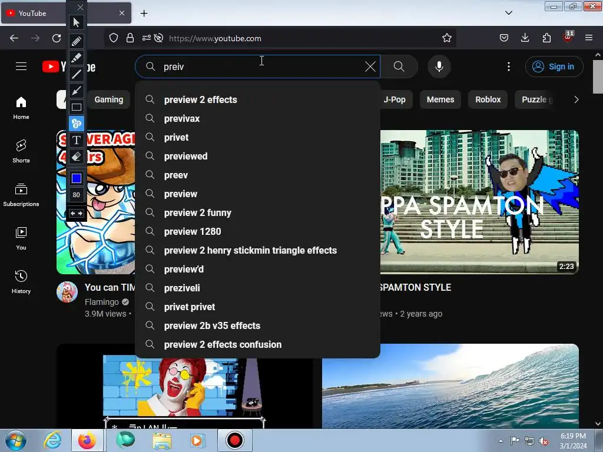Image resolution: width=603 pixels, height=452 pixels.
Task: Open Flamingo channel name link
Action: pyautogui.click(x=101, y=302)
